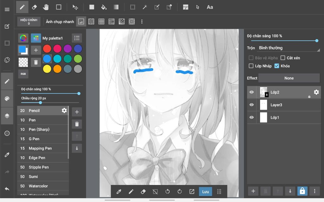Select the magic wand tool
The image size is (324, 202).
point(145,7)
